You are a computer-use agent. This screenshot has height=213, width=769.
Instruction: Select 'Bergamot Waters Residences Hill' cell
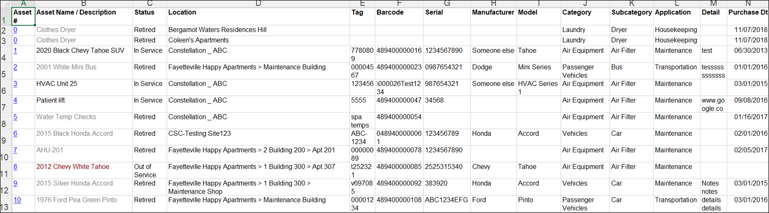(x=217, y=30)
